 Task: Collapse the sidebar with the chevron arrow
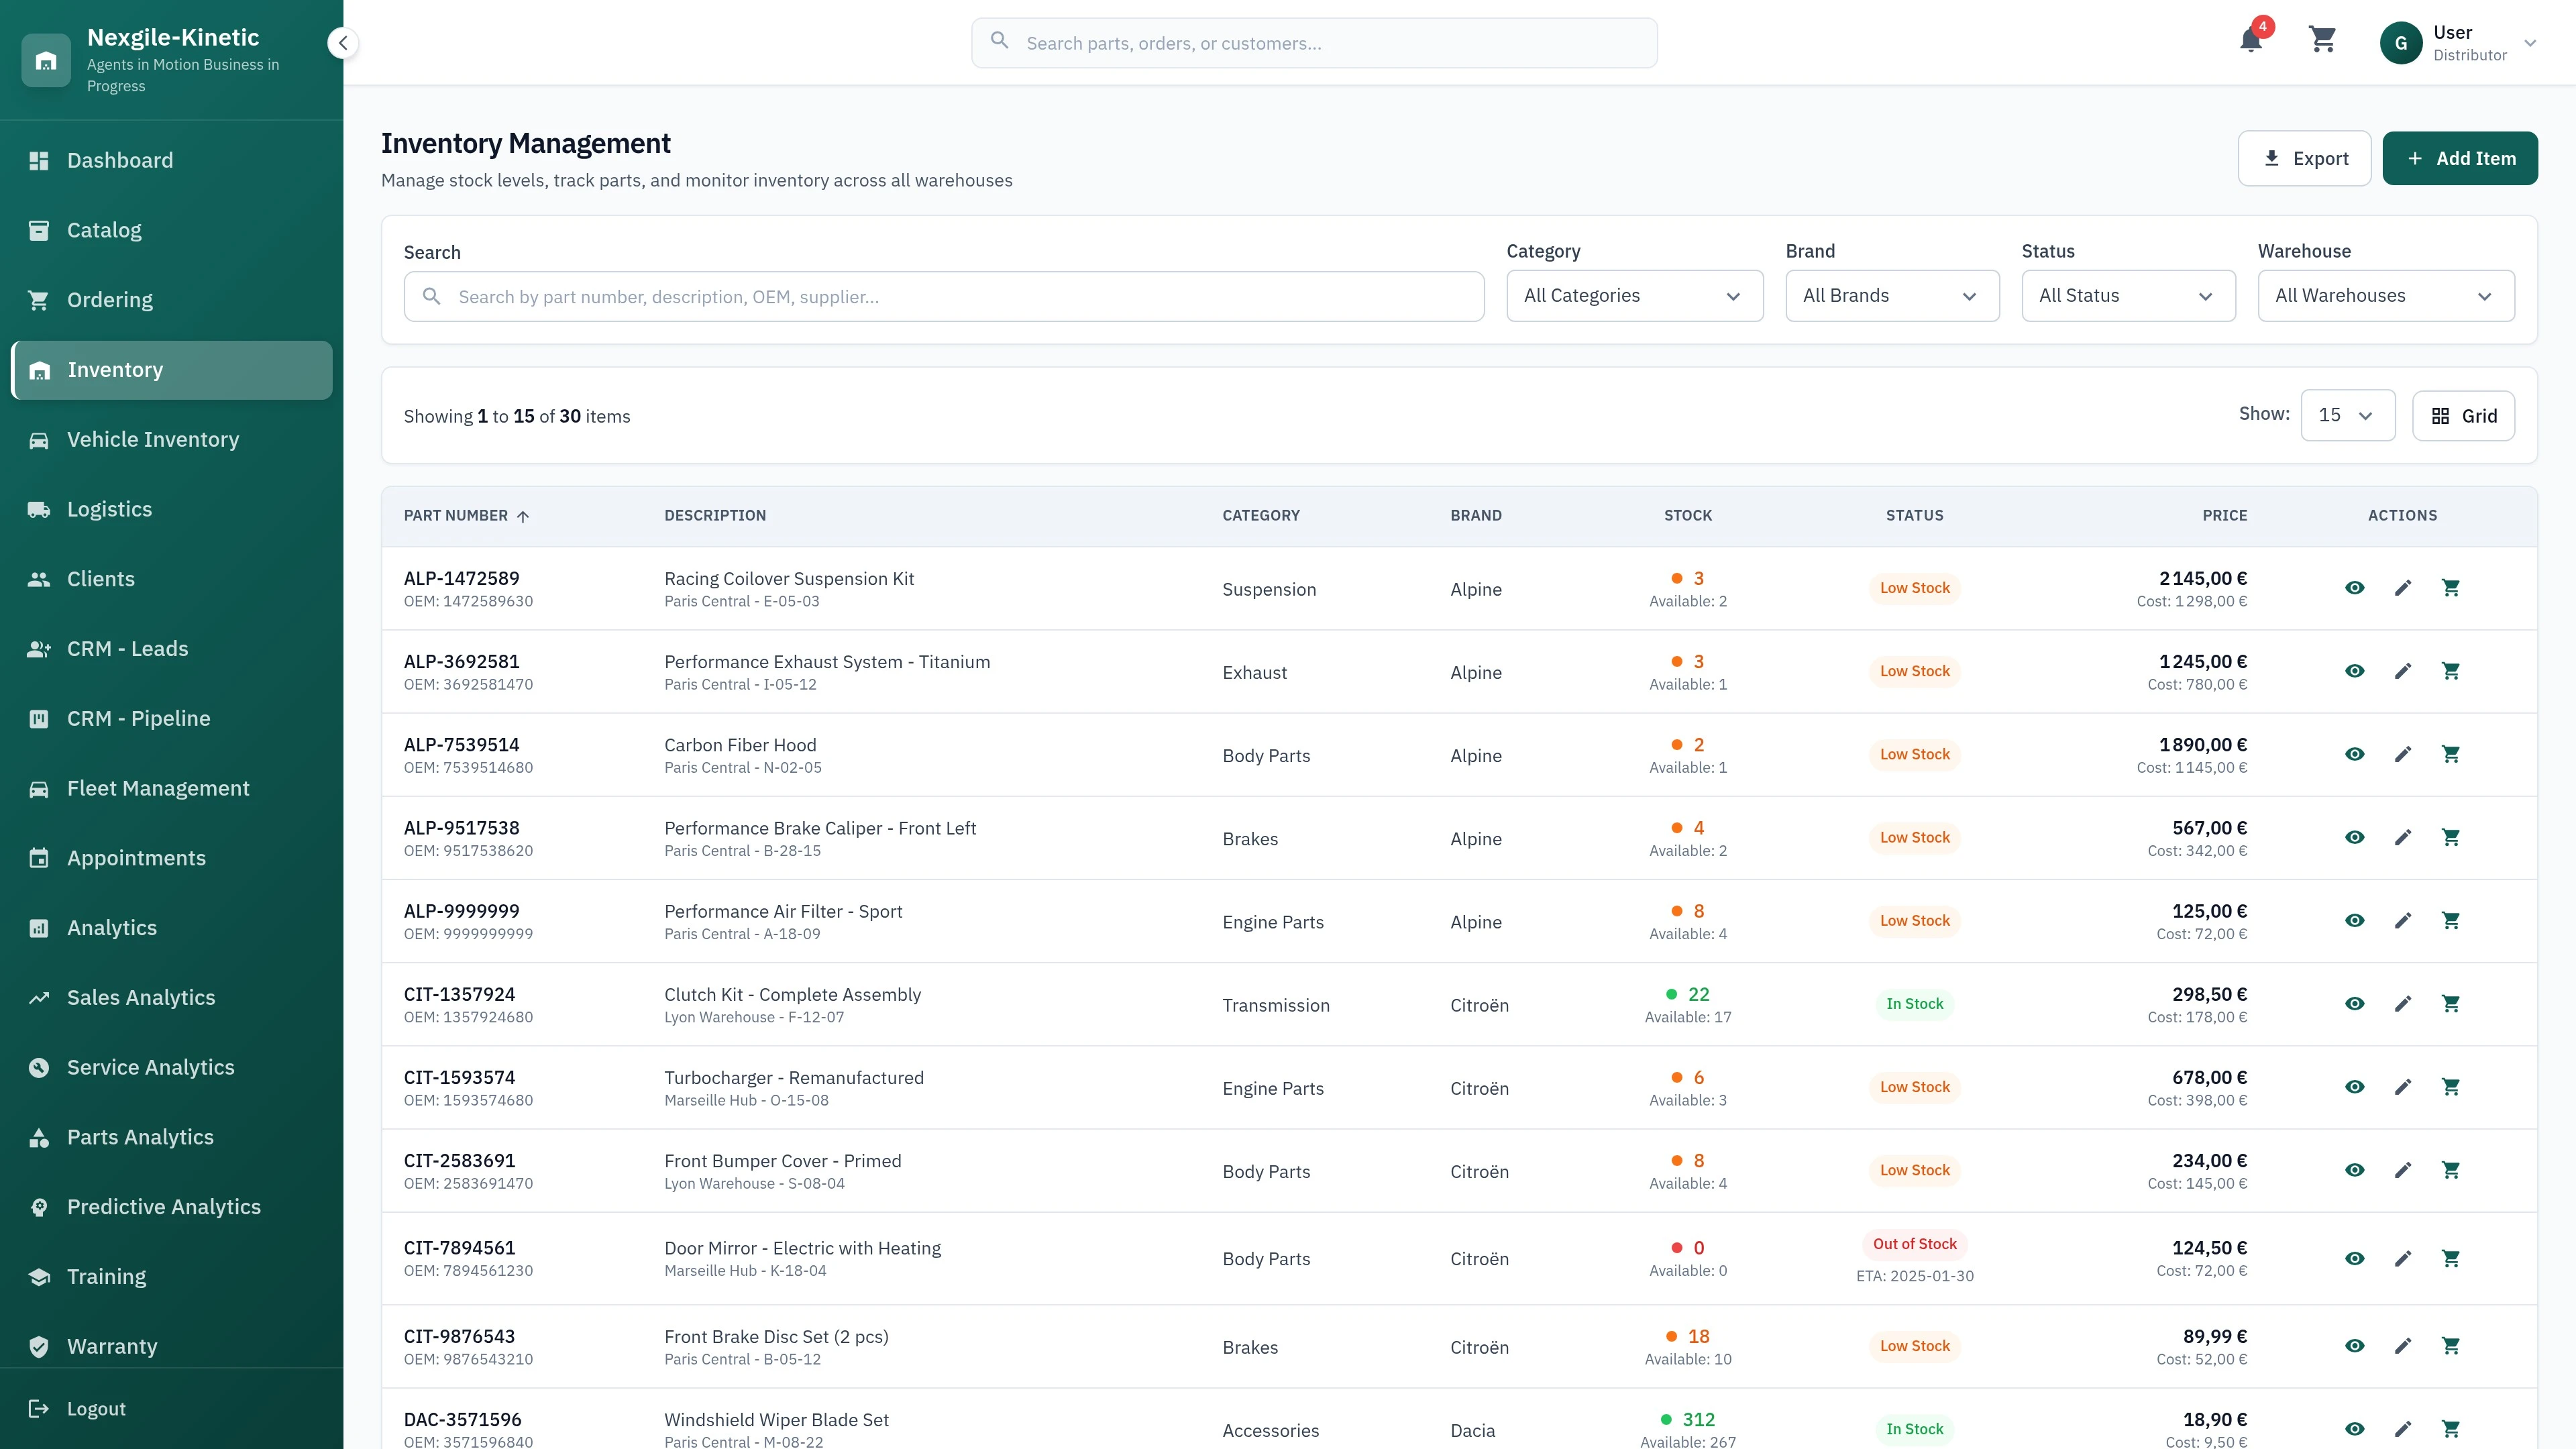pos(343,43)
